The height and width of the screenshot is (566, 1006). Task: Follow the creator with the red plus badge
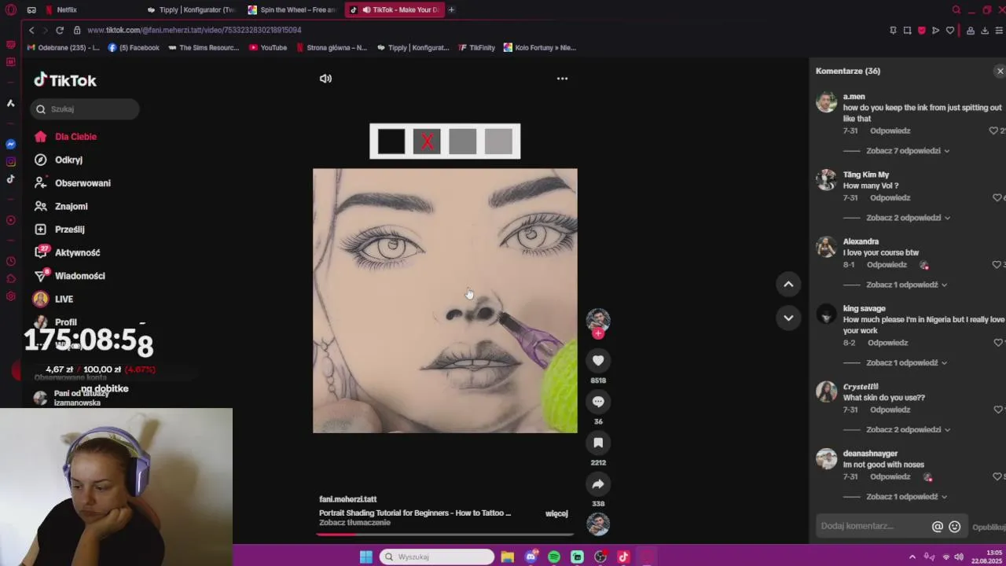pyautogui.click(x=598, y=333)
